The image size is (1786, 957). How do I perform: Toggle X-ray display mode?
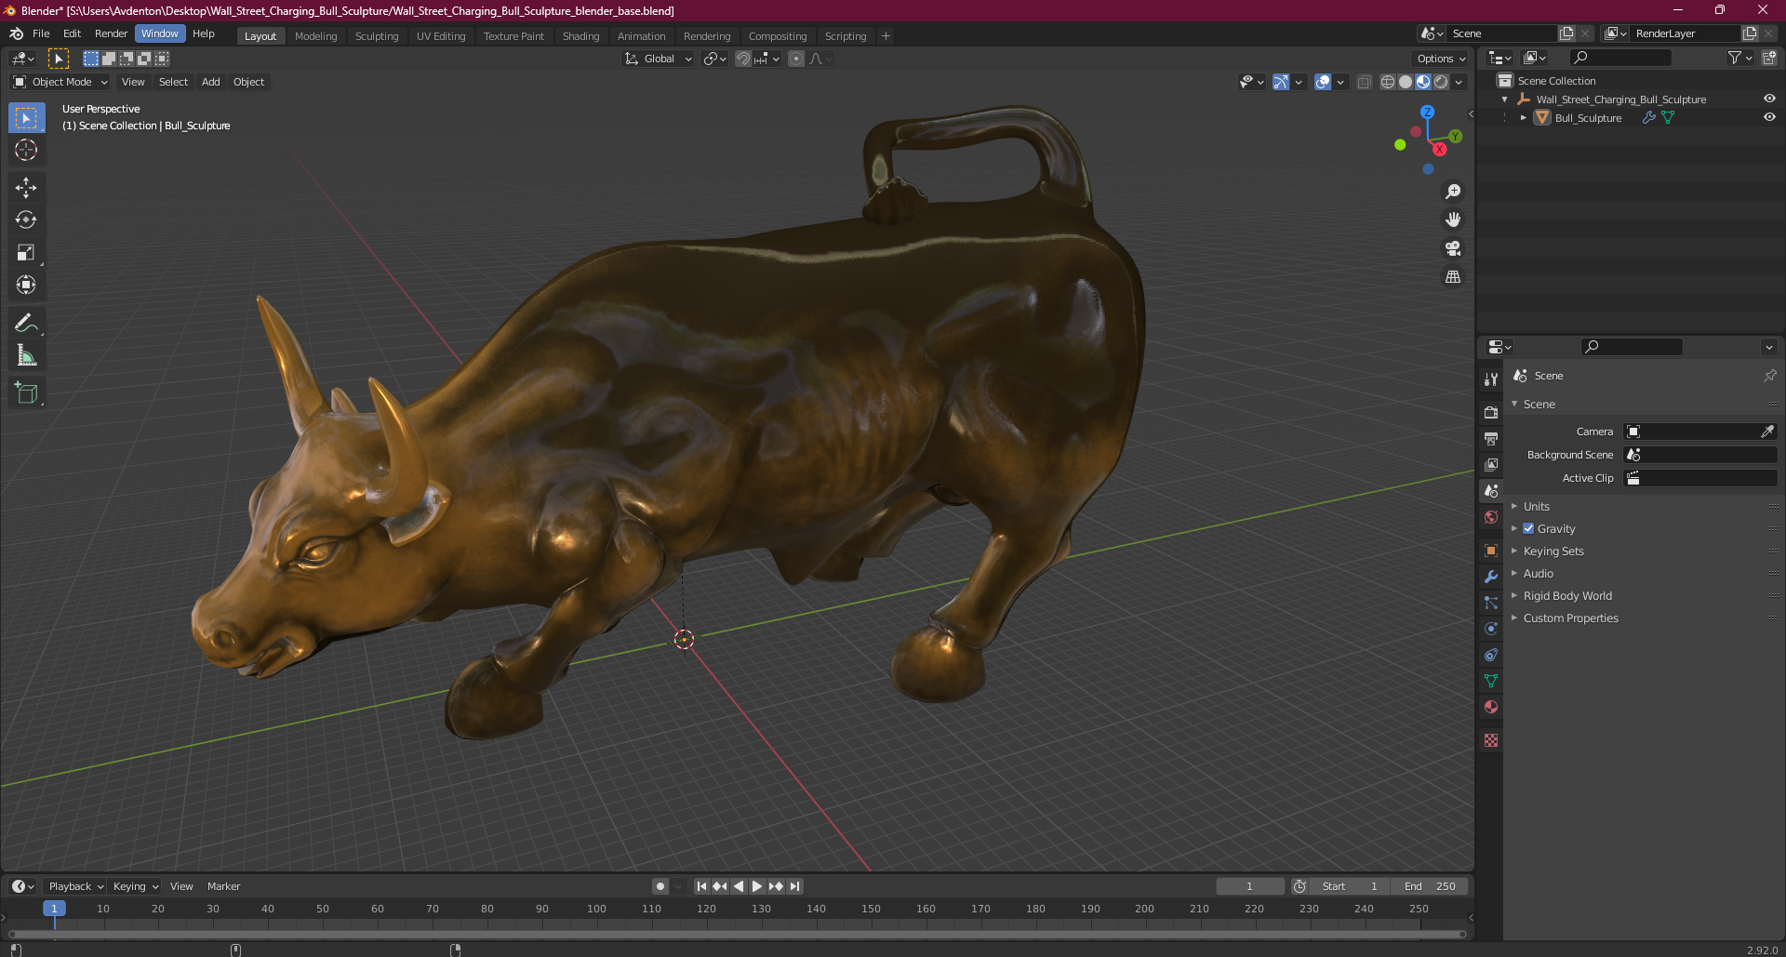point(1365,82)
